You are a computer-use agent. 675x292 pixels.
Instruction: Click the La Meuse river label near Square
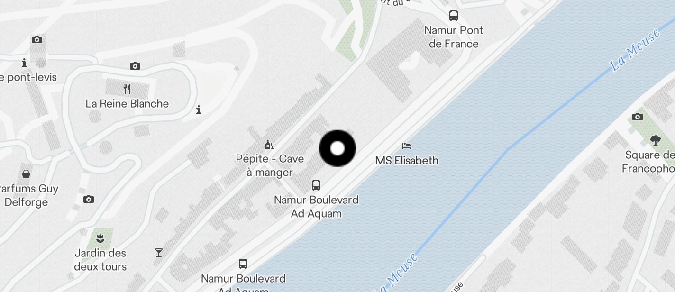tap(635, 50)
